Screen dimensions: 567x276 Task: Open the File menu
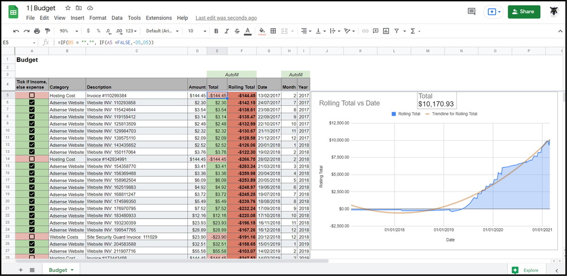30,17
